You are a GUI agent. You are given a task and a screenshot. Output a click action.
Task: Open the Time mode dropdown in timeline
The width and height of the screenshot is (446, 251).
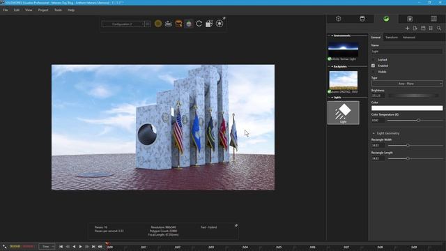coord(47,247)
